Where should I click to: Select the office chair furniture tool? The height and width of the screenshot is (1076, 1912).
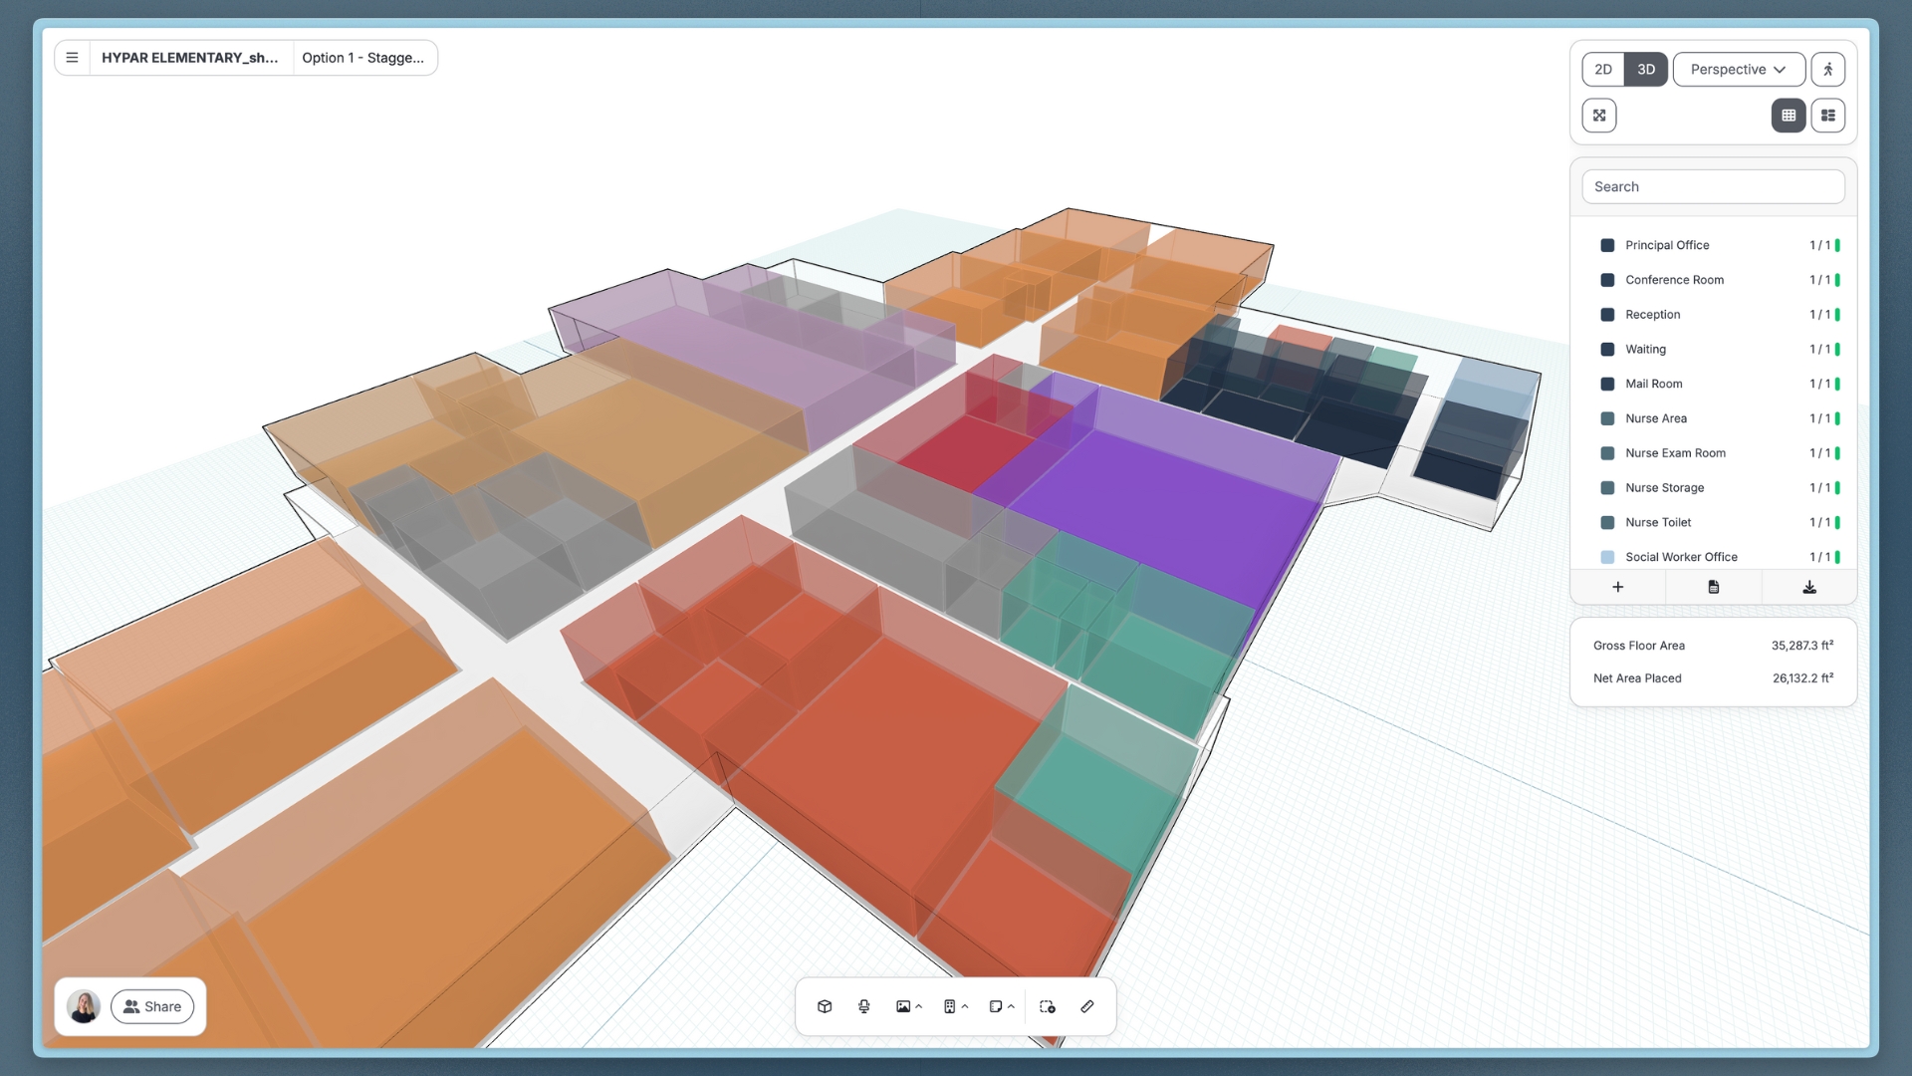tap(863, 1006)
